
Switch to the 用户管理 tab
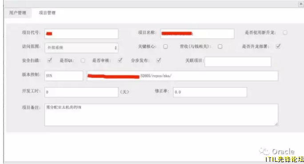[18, 13]
